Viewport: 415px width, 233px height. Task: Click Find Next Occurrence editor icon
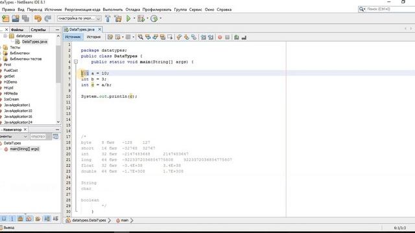coord(156,38)
